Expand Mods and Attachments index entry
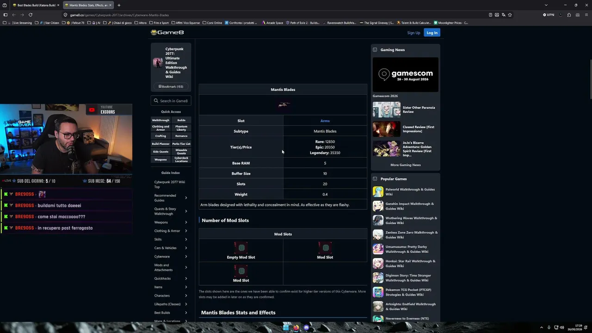This screenshot has width=592, height=333. tap(186, 267)
